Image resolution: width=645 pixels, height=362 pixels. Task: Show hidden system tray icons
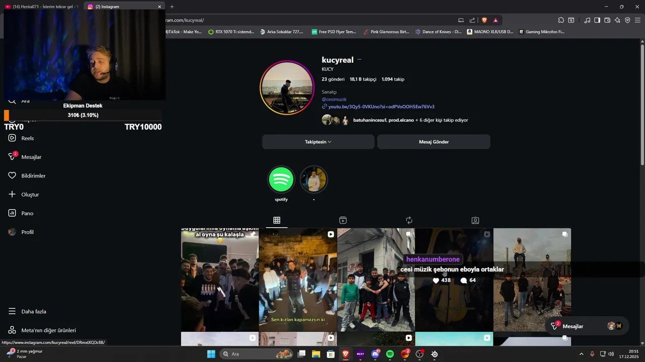(x=581, y=354)
